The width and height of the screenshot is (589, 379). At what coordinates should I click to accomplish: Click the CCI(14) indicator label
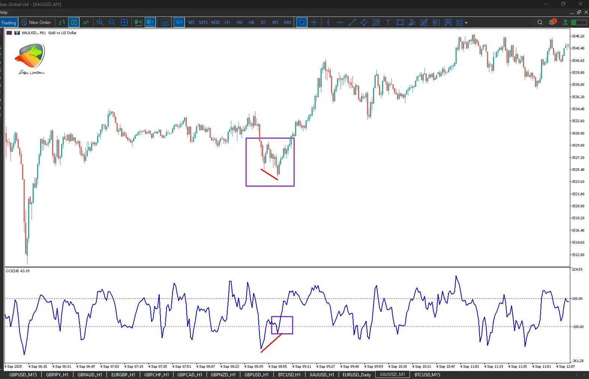coord(18,271)
